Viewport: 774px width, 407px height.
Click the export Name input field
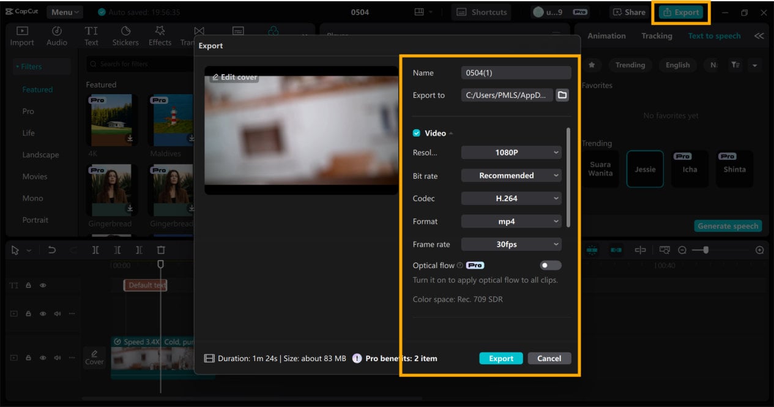(x=516, y=73)
